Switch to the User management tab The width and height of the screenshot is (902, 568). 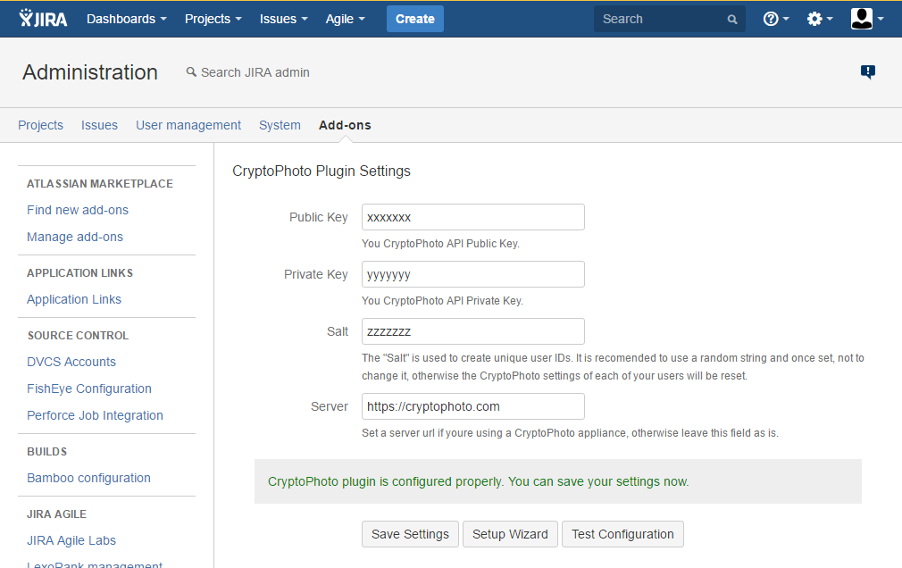click(188, 125)
